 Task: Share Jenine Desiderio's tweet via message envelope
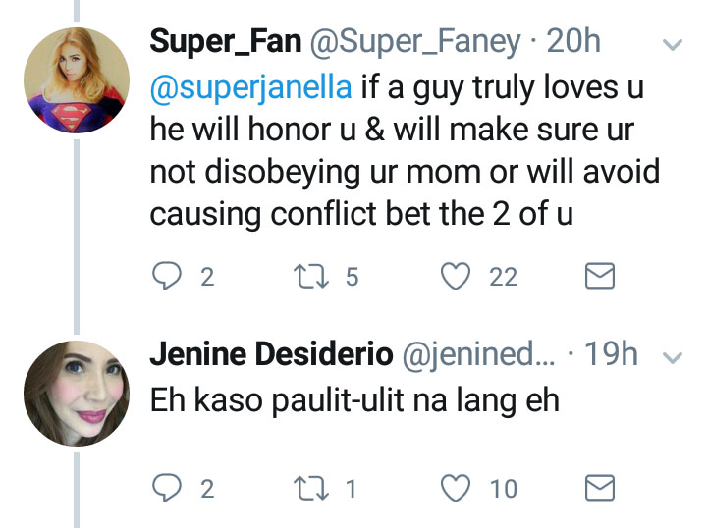coord(599,488)
